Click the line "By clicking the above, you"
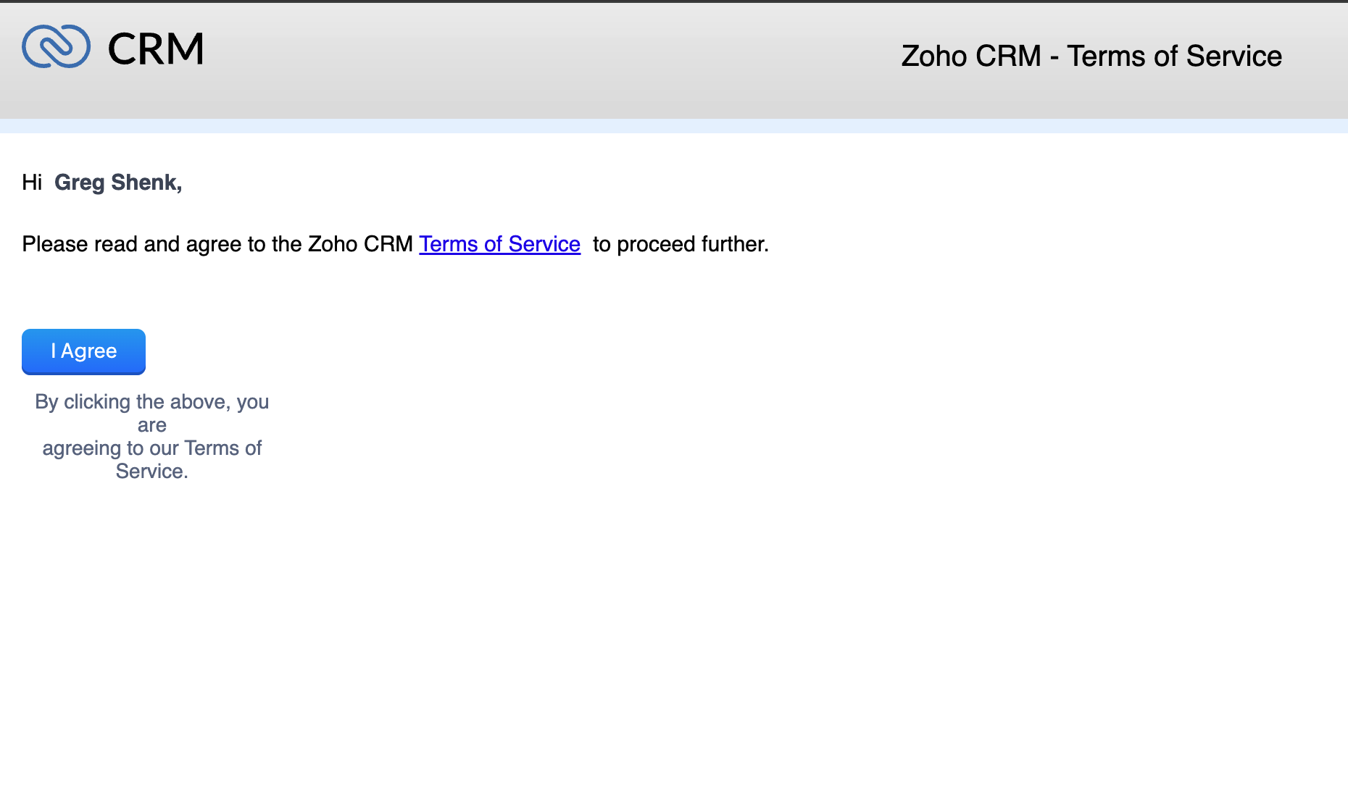 coord(152,402)
